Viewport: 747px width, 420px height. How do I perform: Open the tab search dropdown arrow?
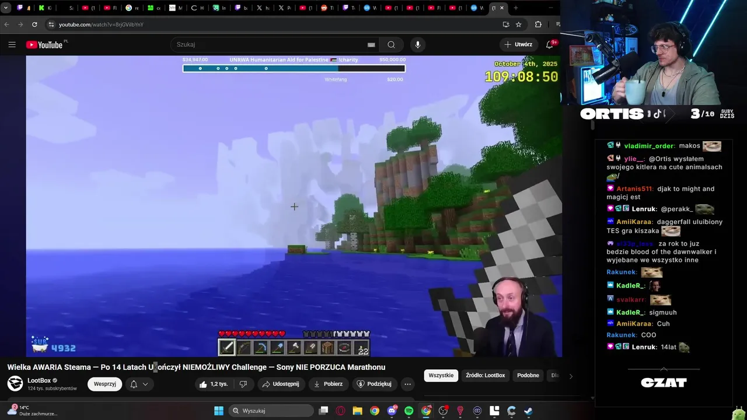(6, 8)
